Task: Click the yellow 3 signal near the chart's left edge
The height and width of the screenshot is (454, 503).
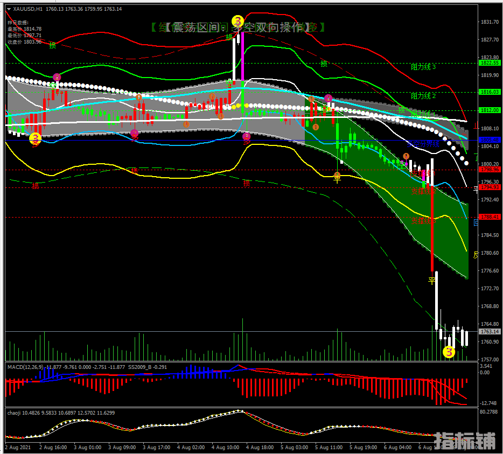Action: click(36, 138)
